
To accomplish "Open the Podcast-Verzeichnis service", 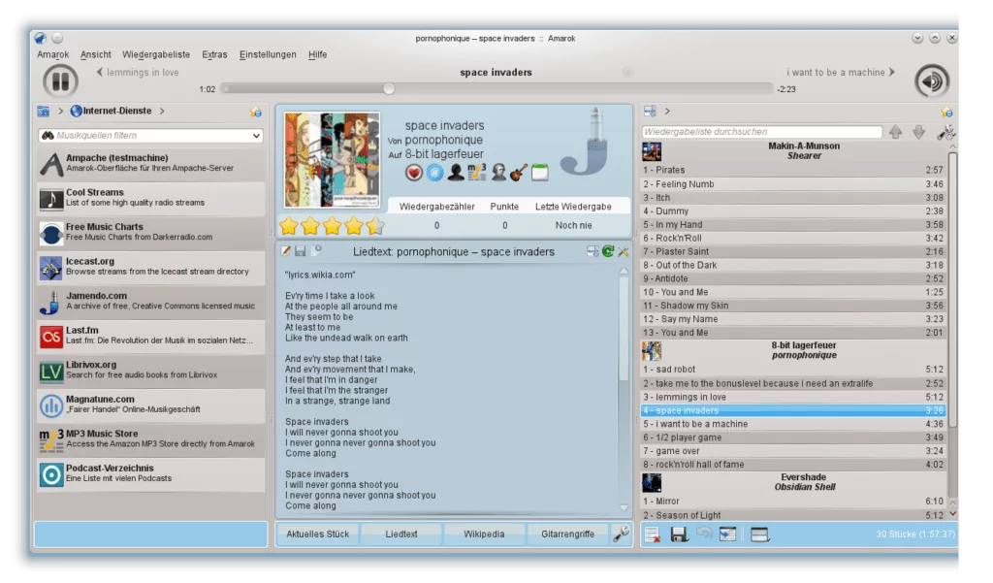I will point(150,474).
